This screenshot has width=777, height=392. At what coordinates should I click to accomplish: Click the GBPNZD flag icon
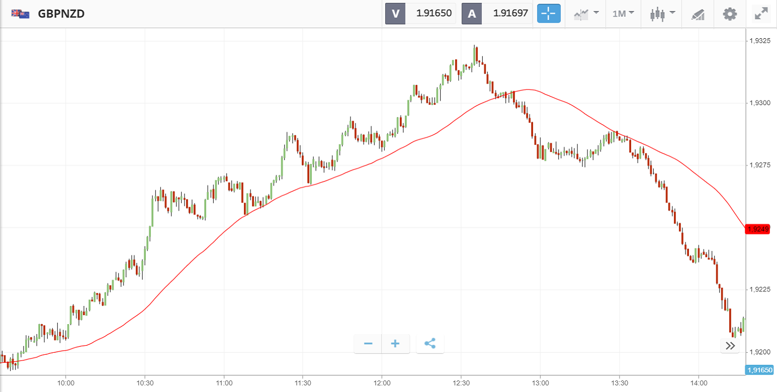coord(21,14)
